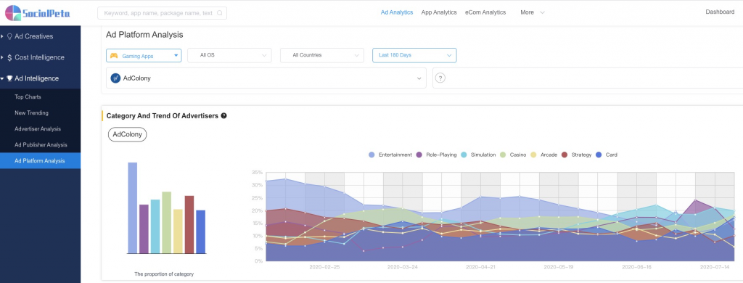Click the question mark help circle
743x283 pixels.
(440, 78)
